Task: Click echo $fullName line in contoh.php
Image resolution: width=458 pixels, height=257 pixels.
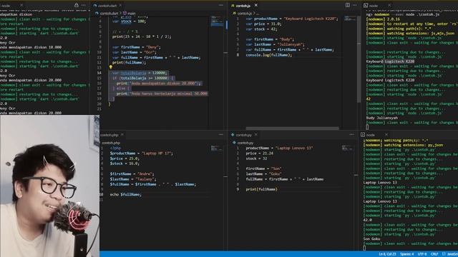Action: click(126, 194)
